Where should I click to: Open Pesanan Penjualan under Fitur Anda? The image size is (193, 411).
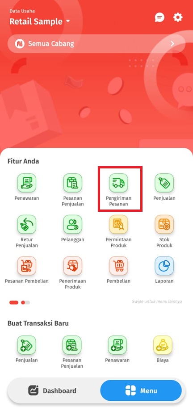point(72,183)
